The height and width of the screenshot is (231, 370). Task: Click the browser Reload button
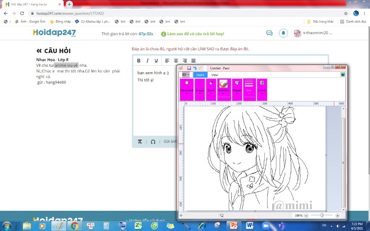22,13
